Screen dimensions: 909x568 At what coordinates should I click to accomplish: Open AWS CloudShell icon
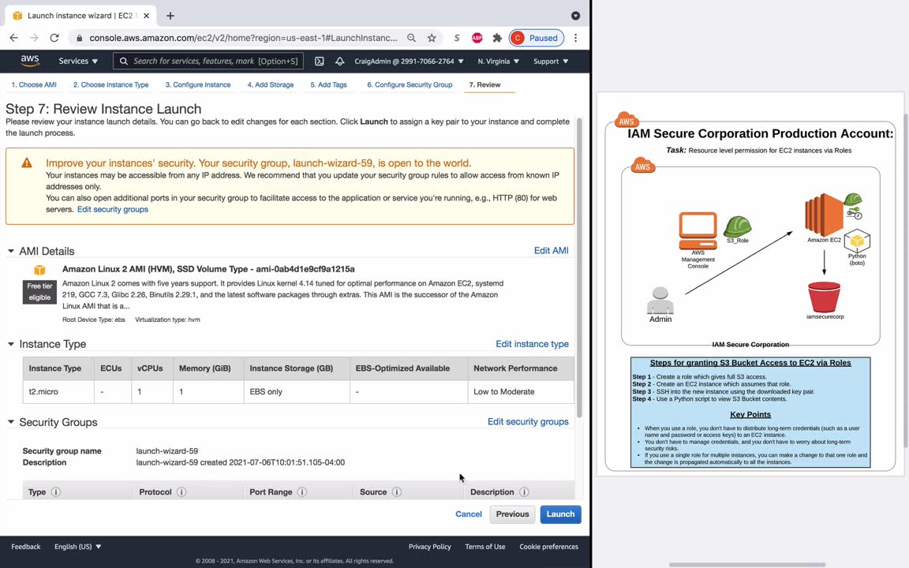[x=319, y=61]
